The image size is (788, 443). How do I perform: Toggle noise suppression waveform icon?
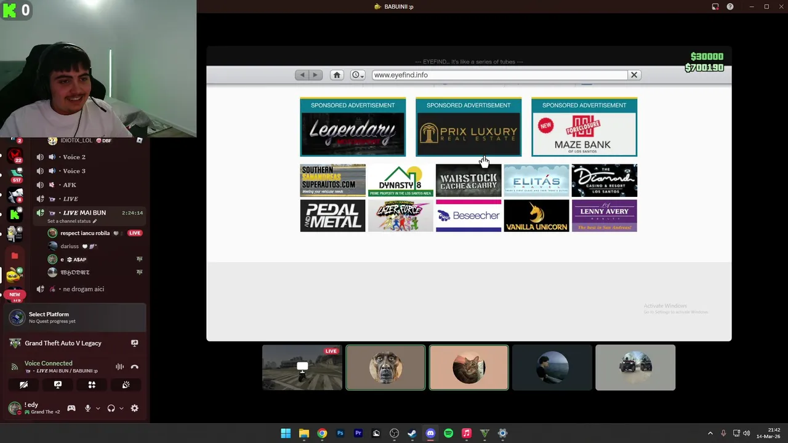[119, 367]
